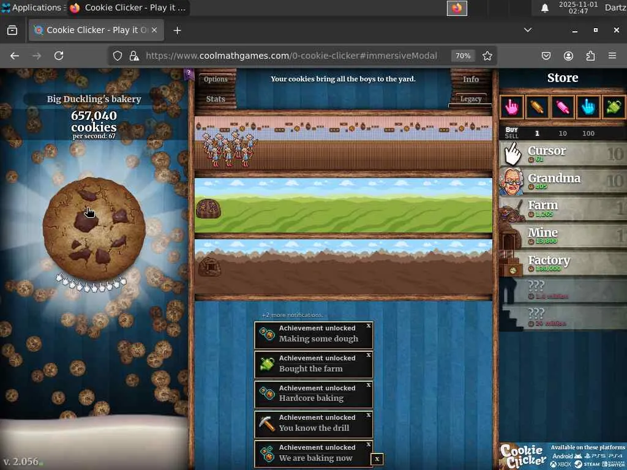Reload the Cookie Clicker page
This screenshot has width=627, height=470.
coord(59,56)
